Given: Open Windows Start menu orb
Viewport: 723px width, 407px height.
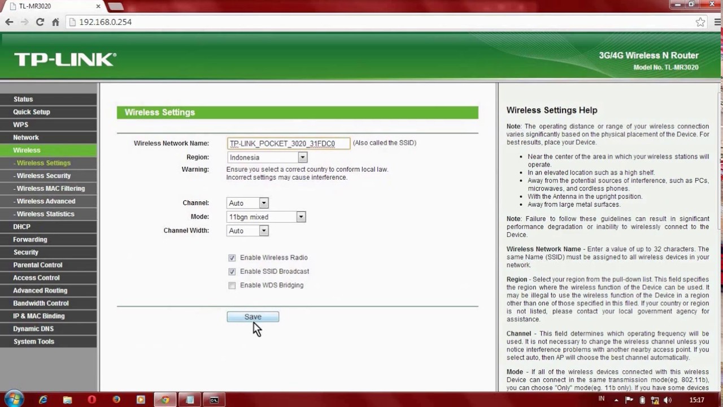Looking at the screenshot, I should click(x=14, y=399).
